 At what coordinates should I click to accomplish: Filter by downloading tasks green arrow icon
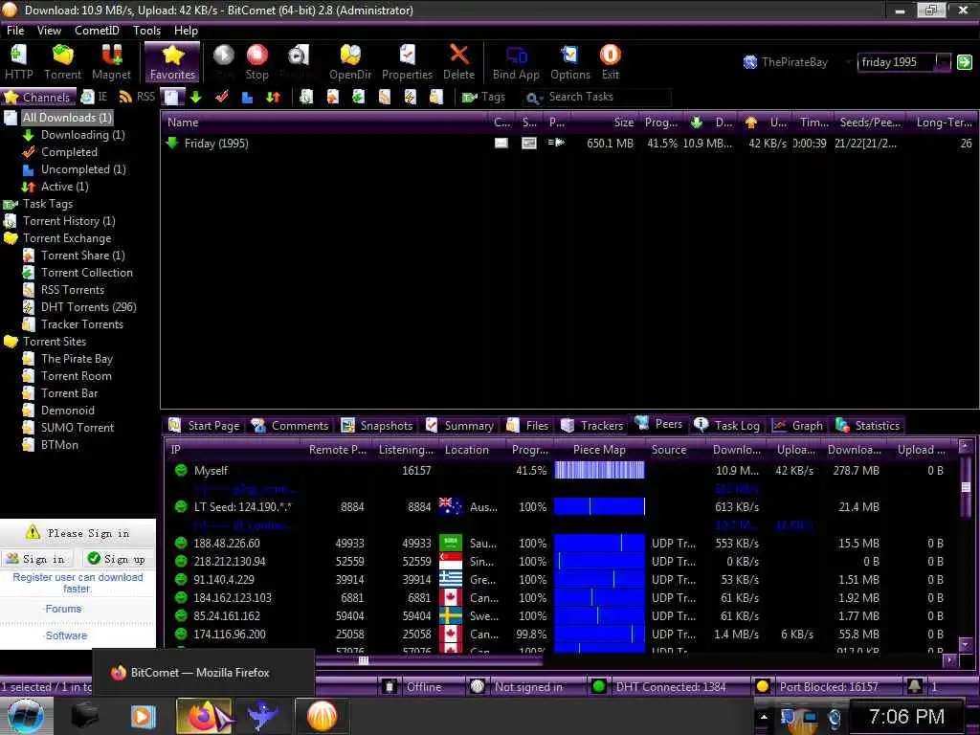[196, 97]
